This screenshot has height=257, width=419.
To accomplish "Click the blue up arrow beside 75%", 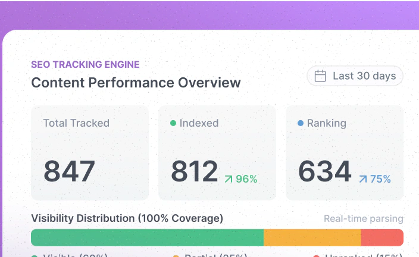I will point(363,179).
